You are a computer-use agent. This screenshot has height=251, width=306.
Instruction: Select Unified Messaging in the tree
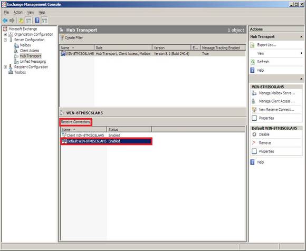pyautogui.click(x=33, y=62)
